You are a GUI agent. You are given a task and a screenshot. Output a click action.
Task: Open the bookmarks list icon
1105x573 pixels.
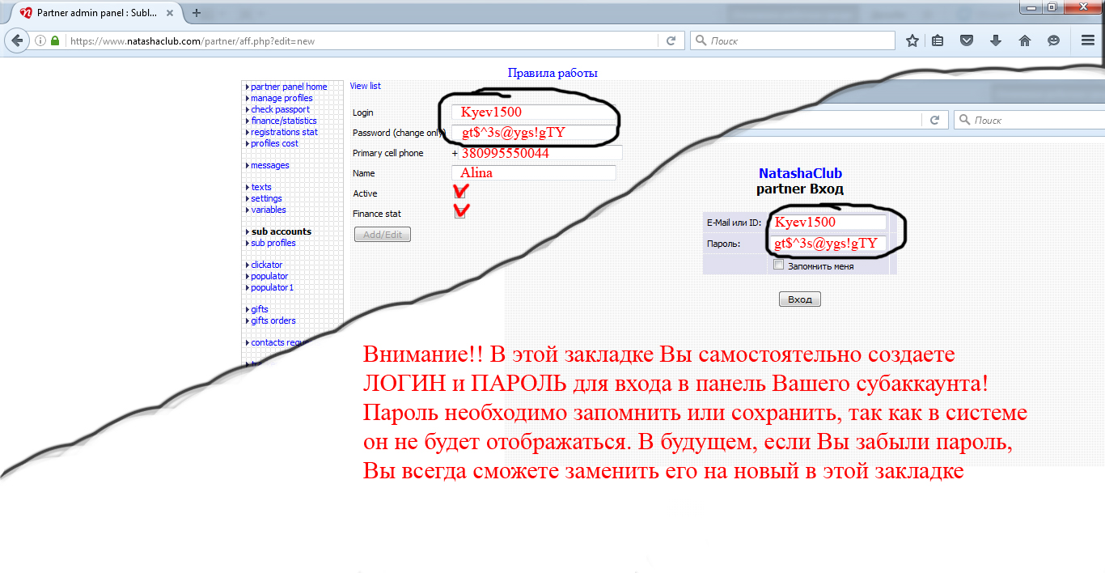click(938, 40)
